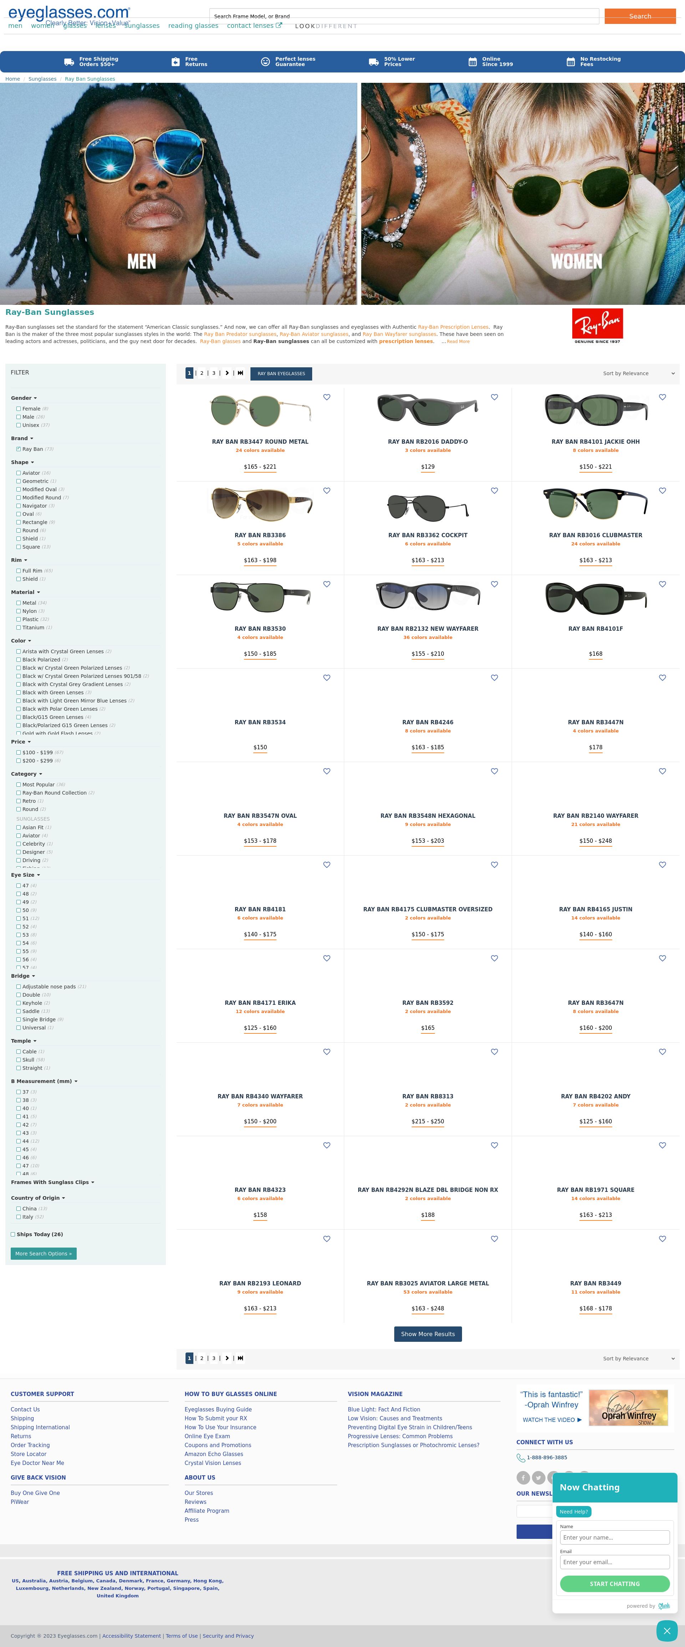Click the wishlist heart on RB3386

326,490
